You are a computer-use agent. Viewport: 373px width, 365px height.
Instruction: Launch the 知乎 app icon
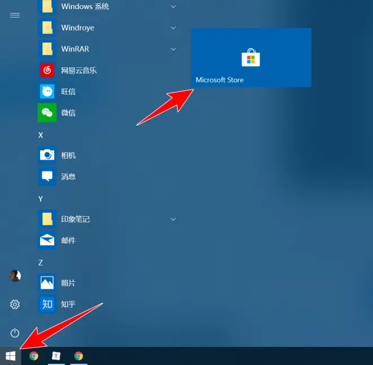pyautogui.click(x=47, y=304)
